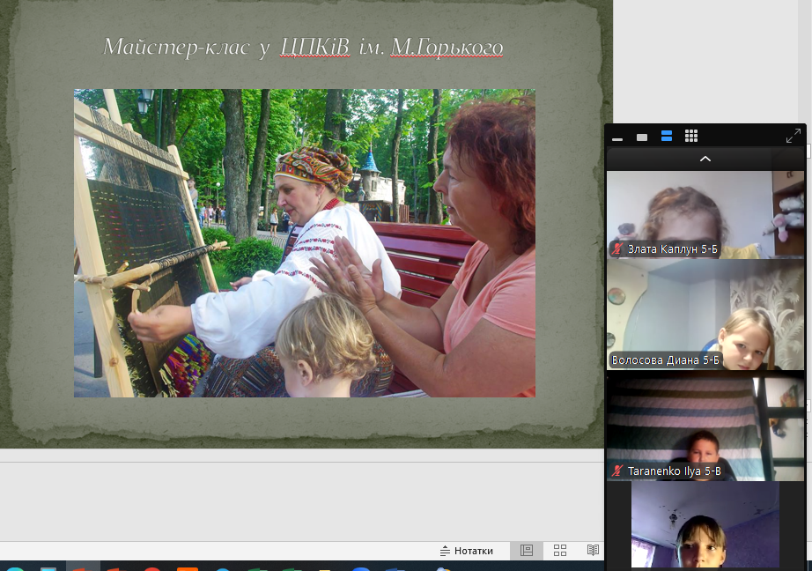
Task: Select Волосова Диана 5-Б video tile
Action: 705,315
